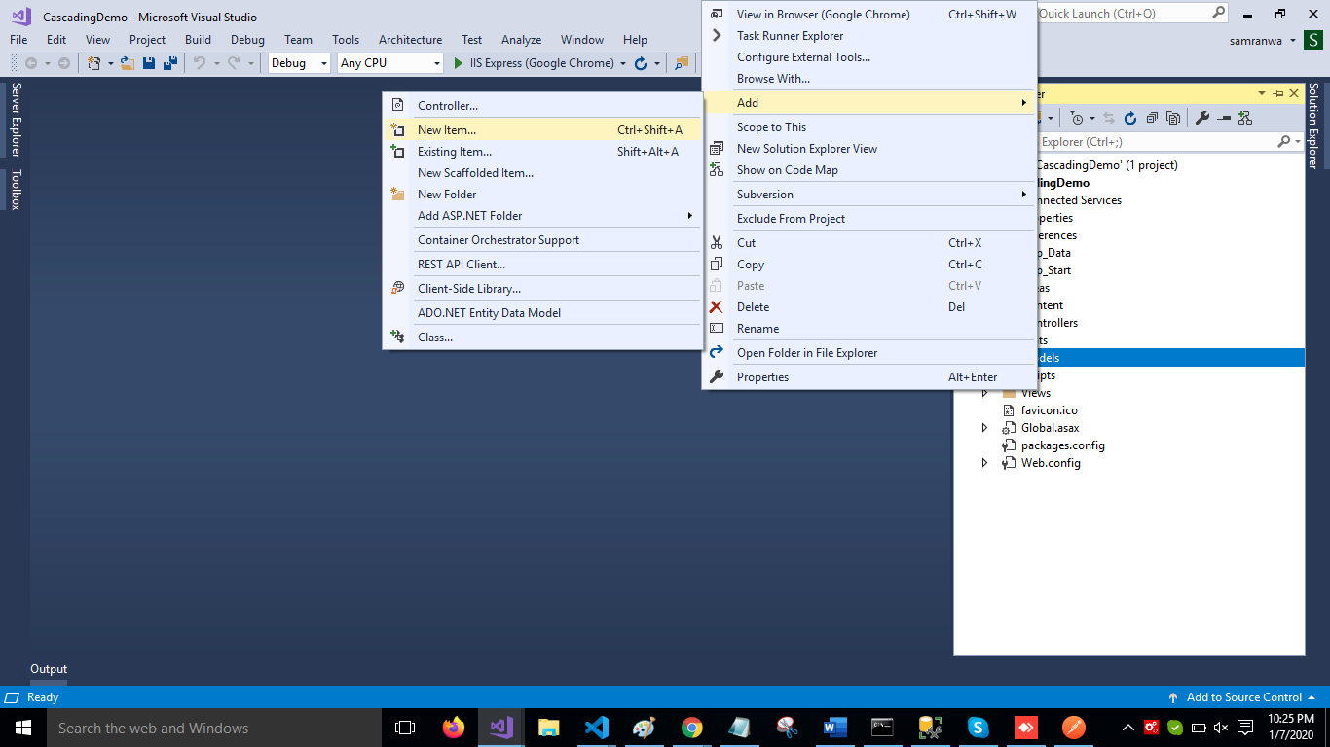
Task: Choose ADO.NET Entity Data Model menu entry
Action: tap(489, 313)
